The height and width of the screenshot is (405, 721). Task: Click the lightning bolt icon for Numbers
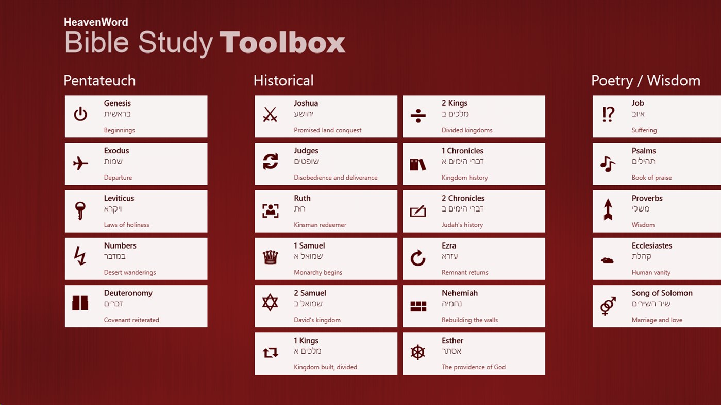pyautogui.click(x=80, y=256)
